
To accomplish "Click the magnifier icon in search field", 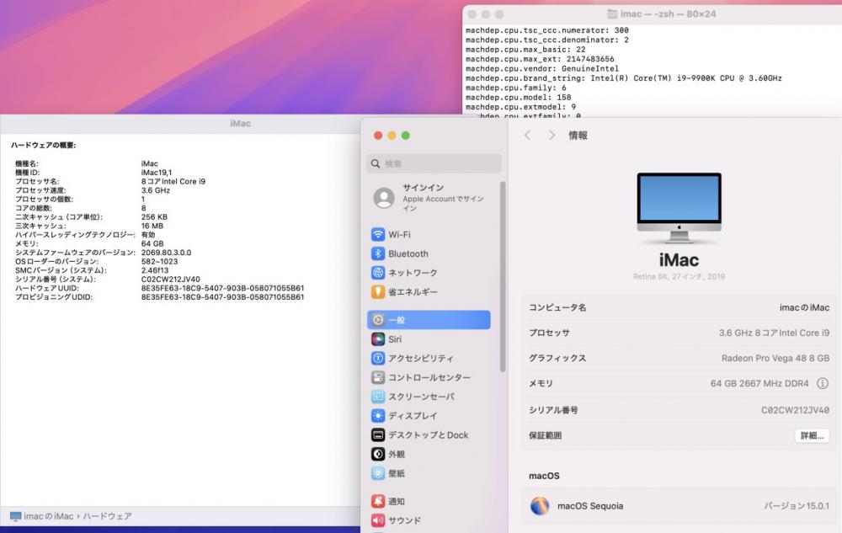I will [x=376, y=163].
